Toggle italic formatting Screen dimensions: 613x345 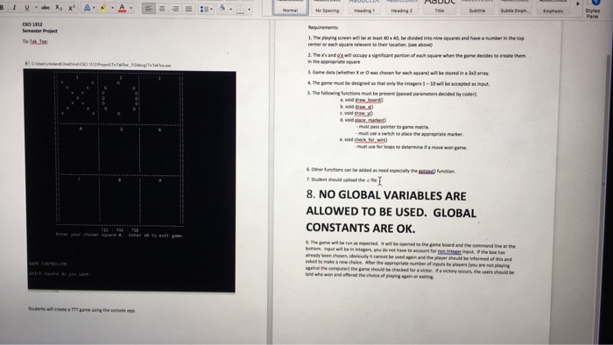point(15,7)
